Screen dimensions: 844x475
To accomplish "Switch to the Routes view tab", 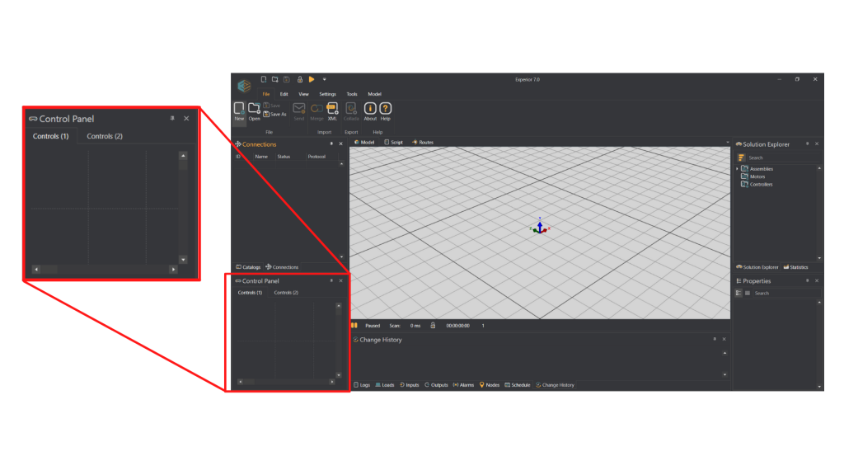I will (423, 142).
